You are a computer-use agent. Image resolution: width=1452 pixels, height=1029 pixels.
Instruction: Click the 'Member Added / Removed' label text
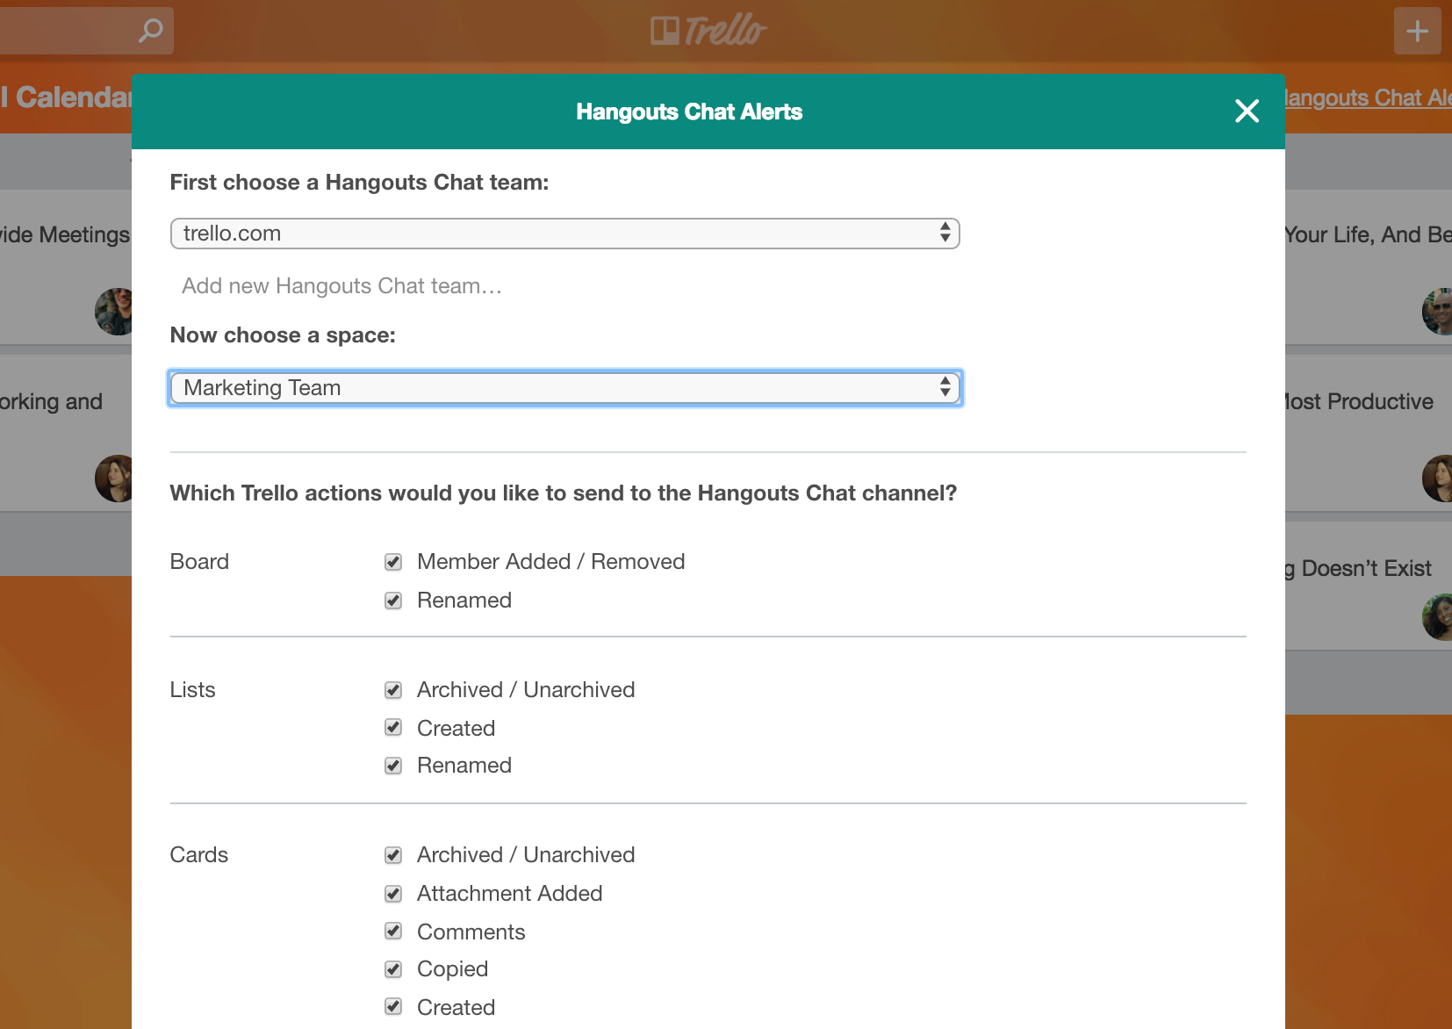click(x=550, y=562)
